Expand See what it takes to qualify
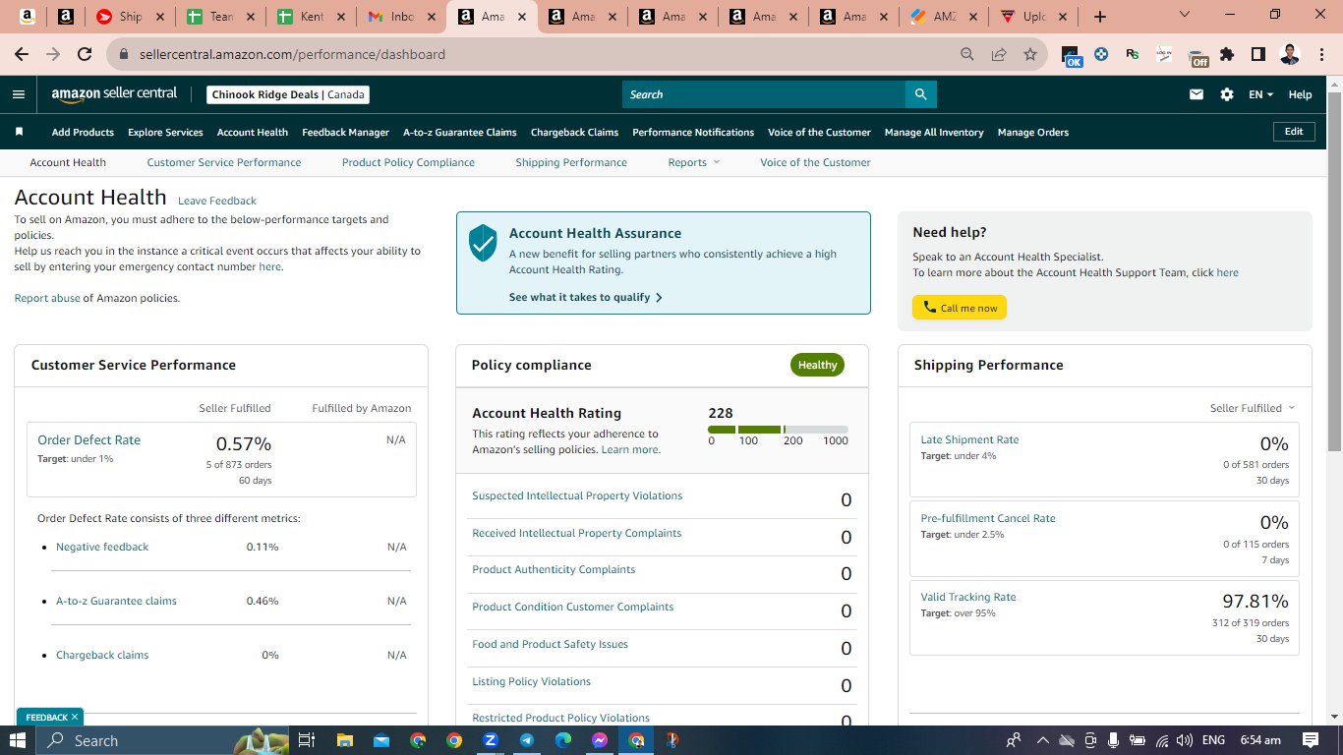Viewport: 1343px width, 755px height. [x=586, y=297]
